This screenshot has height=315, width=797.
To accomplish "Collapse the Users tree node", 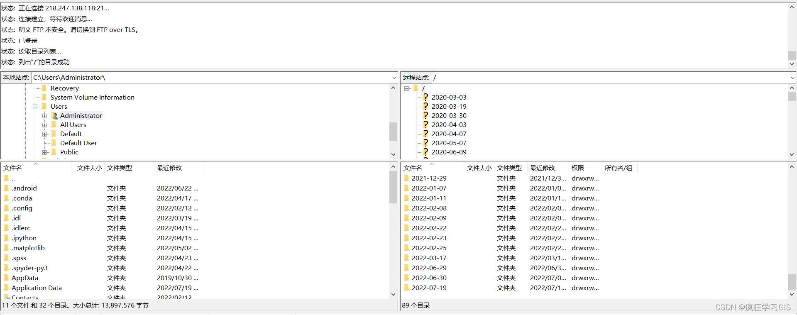I will 35,107.
